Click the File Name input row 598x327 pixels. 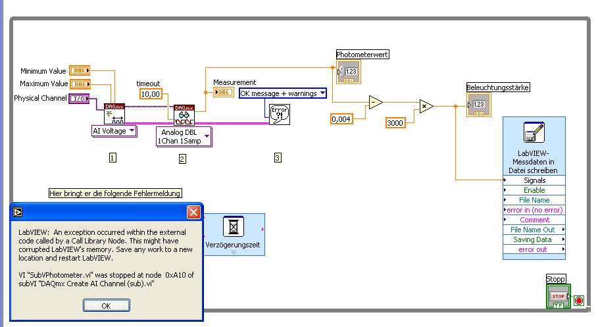(x=534, y=200)
